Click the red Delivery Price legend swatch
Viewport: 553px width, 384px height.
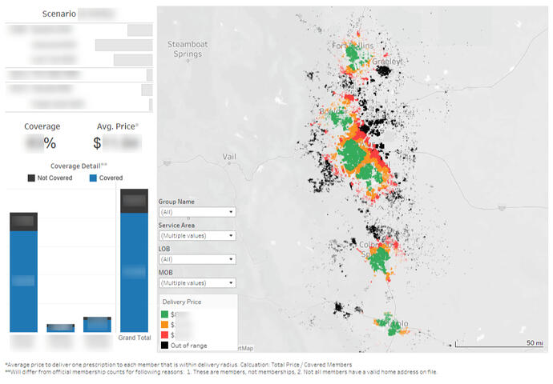(x=166, y=335)
